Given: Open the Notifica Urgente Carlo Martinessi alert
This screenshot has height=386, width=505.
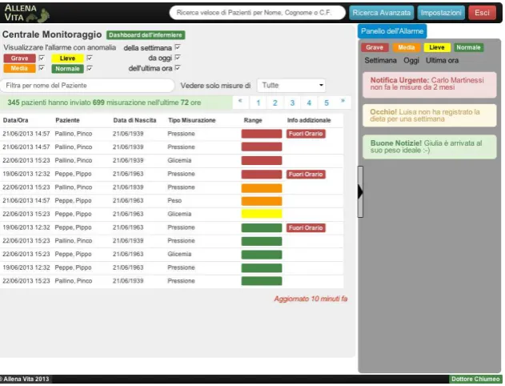Looking at the screenshot, I should tap(429, 85).
